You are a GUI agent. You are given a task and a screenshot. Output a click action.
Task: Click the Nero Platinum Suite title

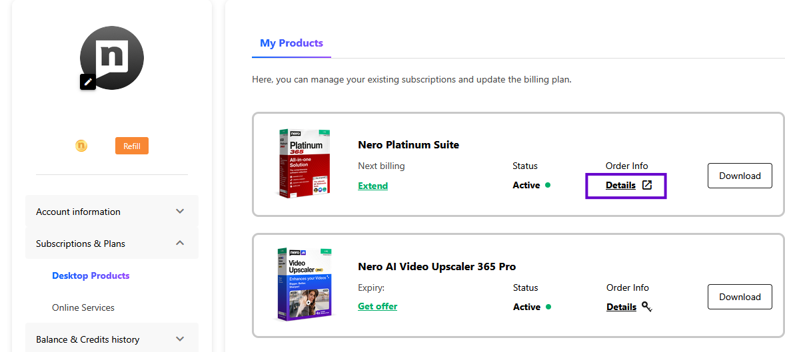[x=408, y=145]
